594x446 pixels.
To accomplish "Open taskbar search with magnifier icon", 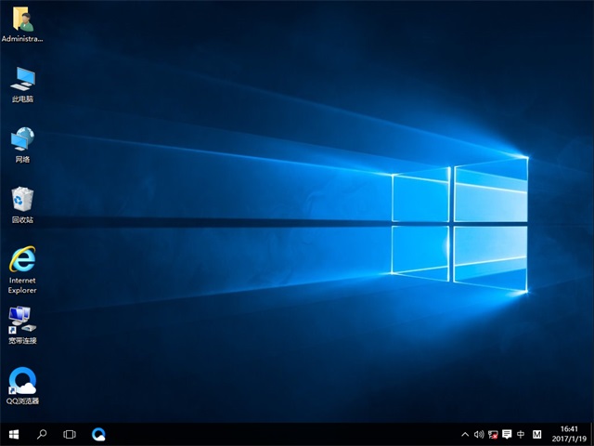I will (42, 434).
